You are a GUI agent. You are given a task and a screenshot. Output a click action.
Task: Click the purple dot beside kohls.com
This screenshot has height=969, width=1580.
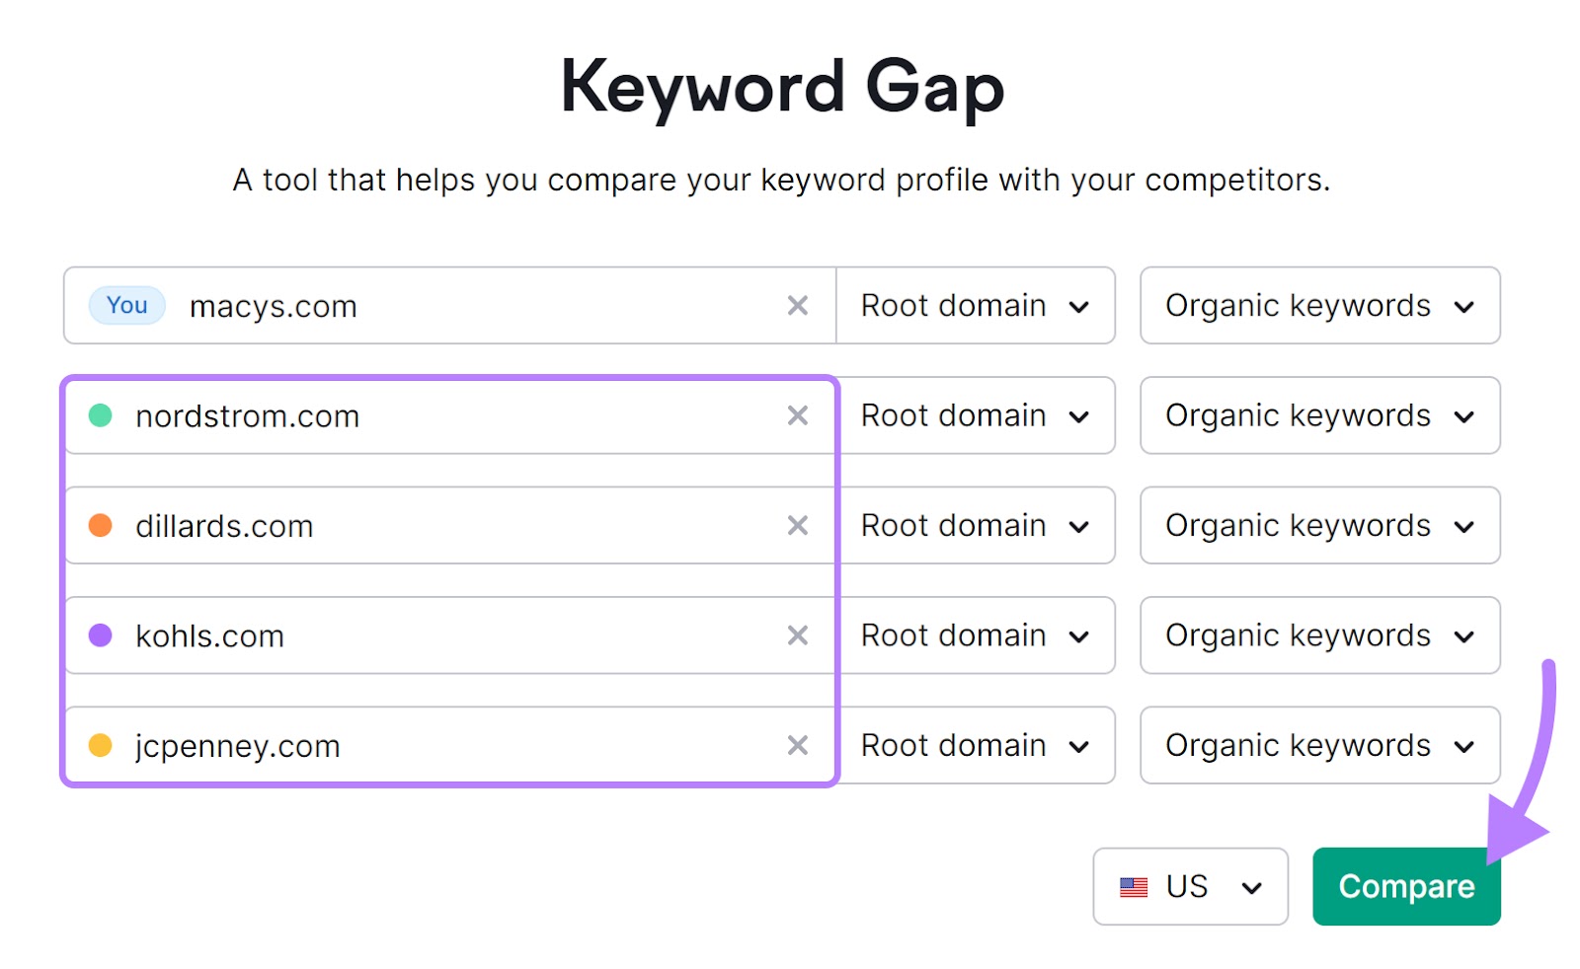(101, 635)
